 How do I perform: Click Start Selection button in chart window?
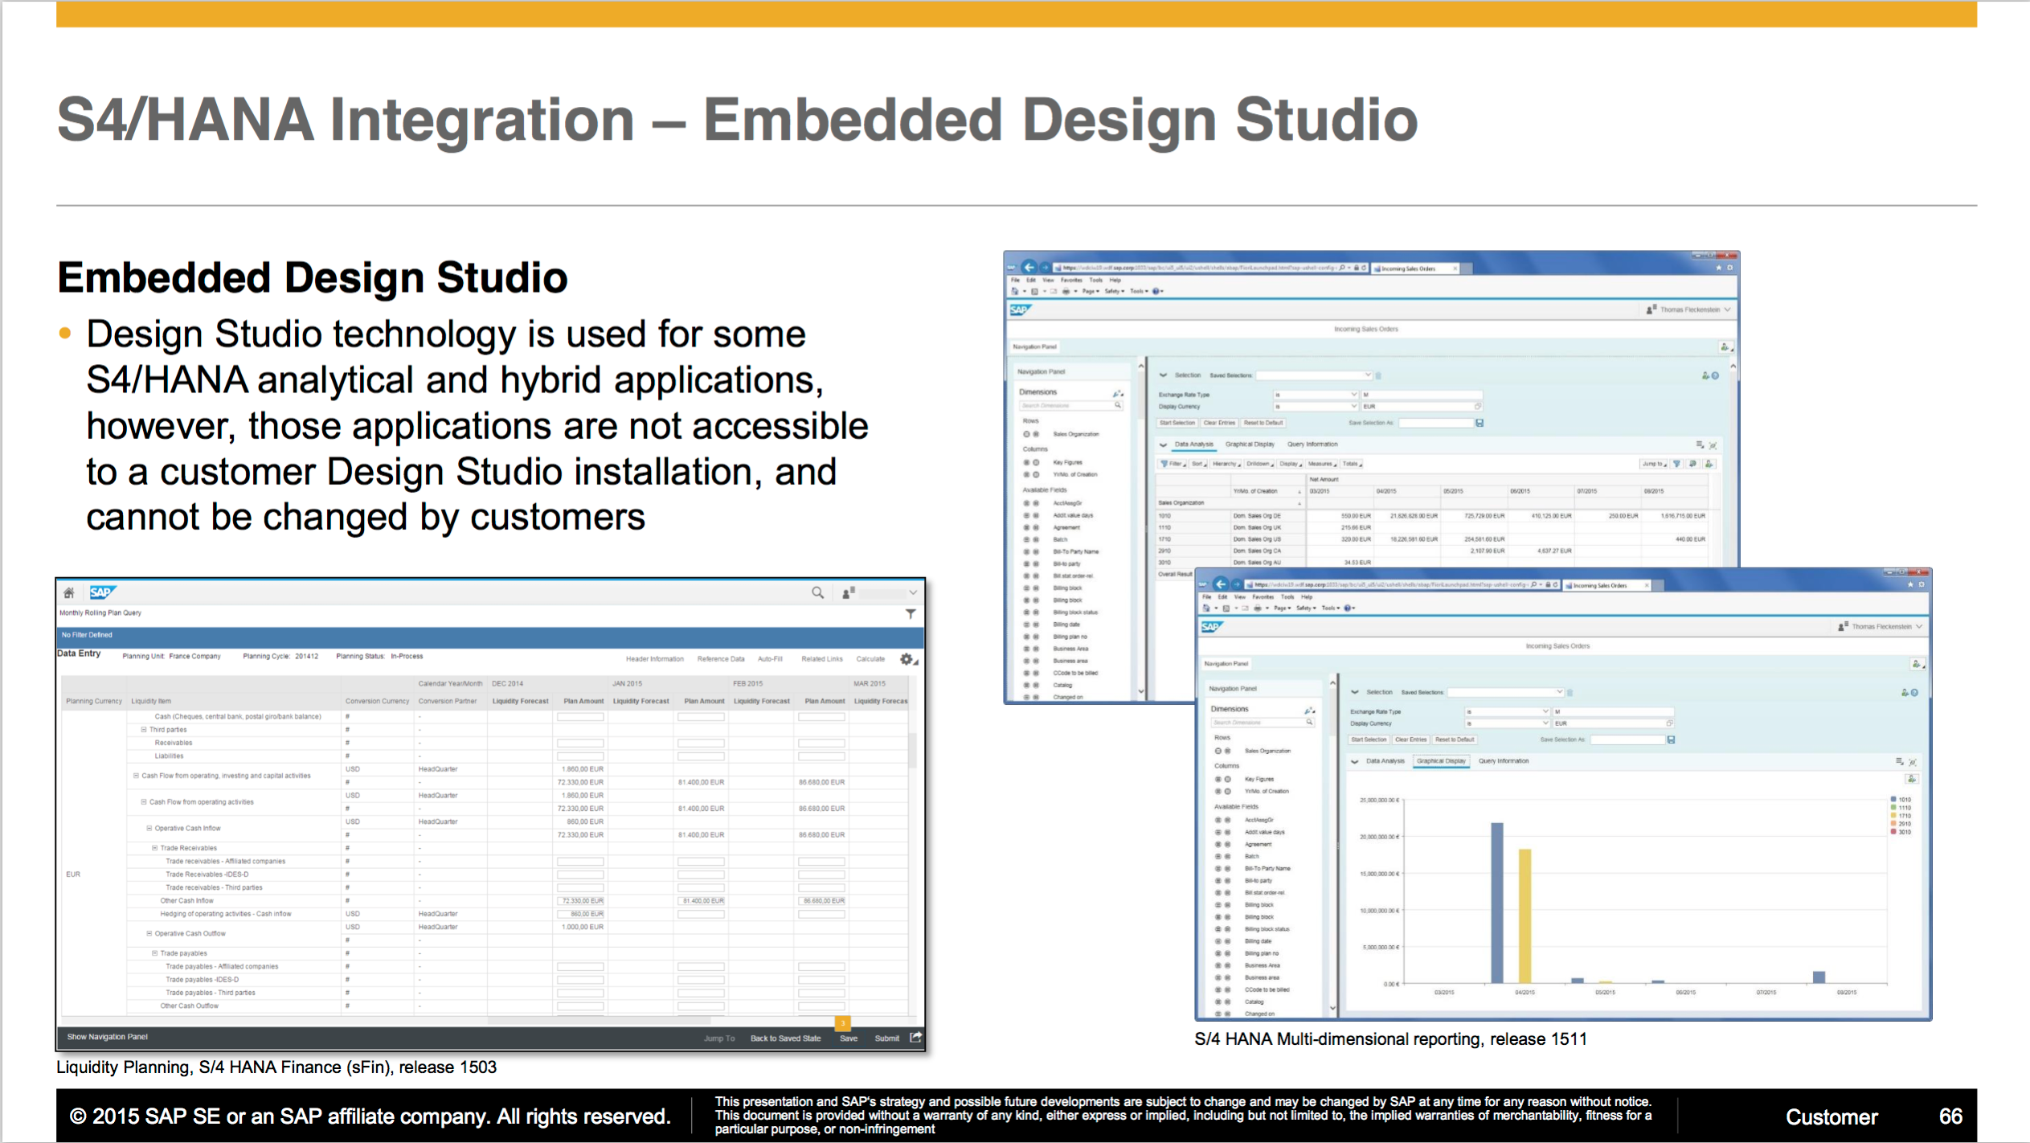point(1369,739)
